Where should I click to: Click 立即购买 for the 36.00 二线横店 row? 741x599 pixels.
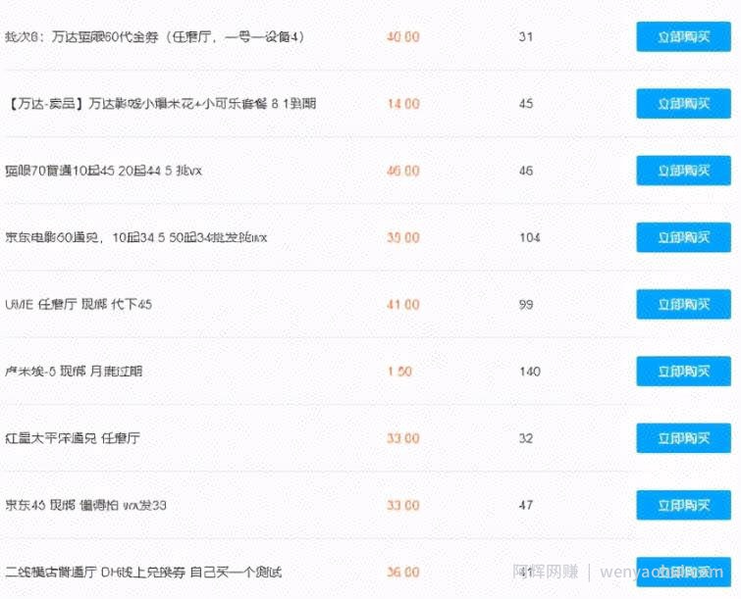click(x=683, y=573)
